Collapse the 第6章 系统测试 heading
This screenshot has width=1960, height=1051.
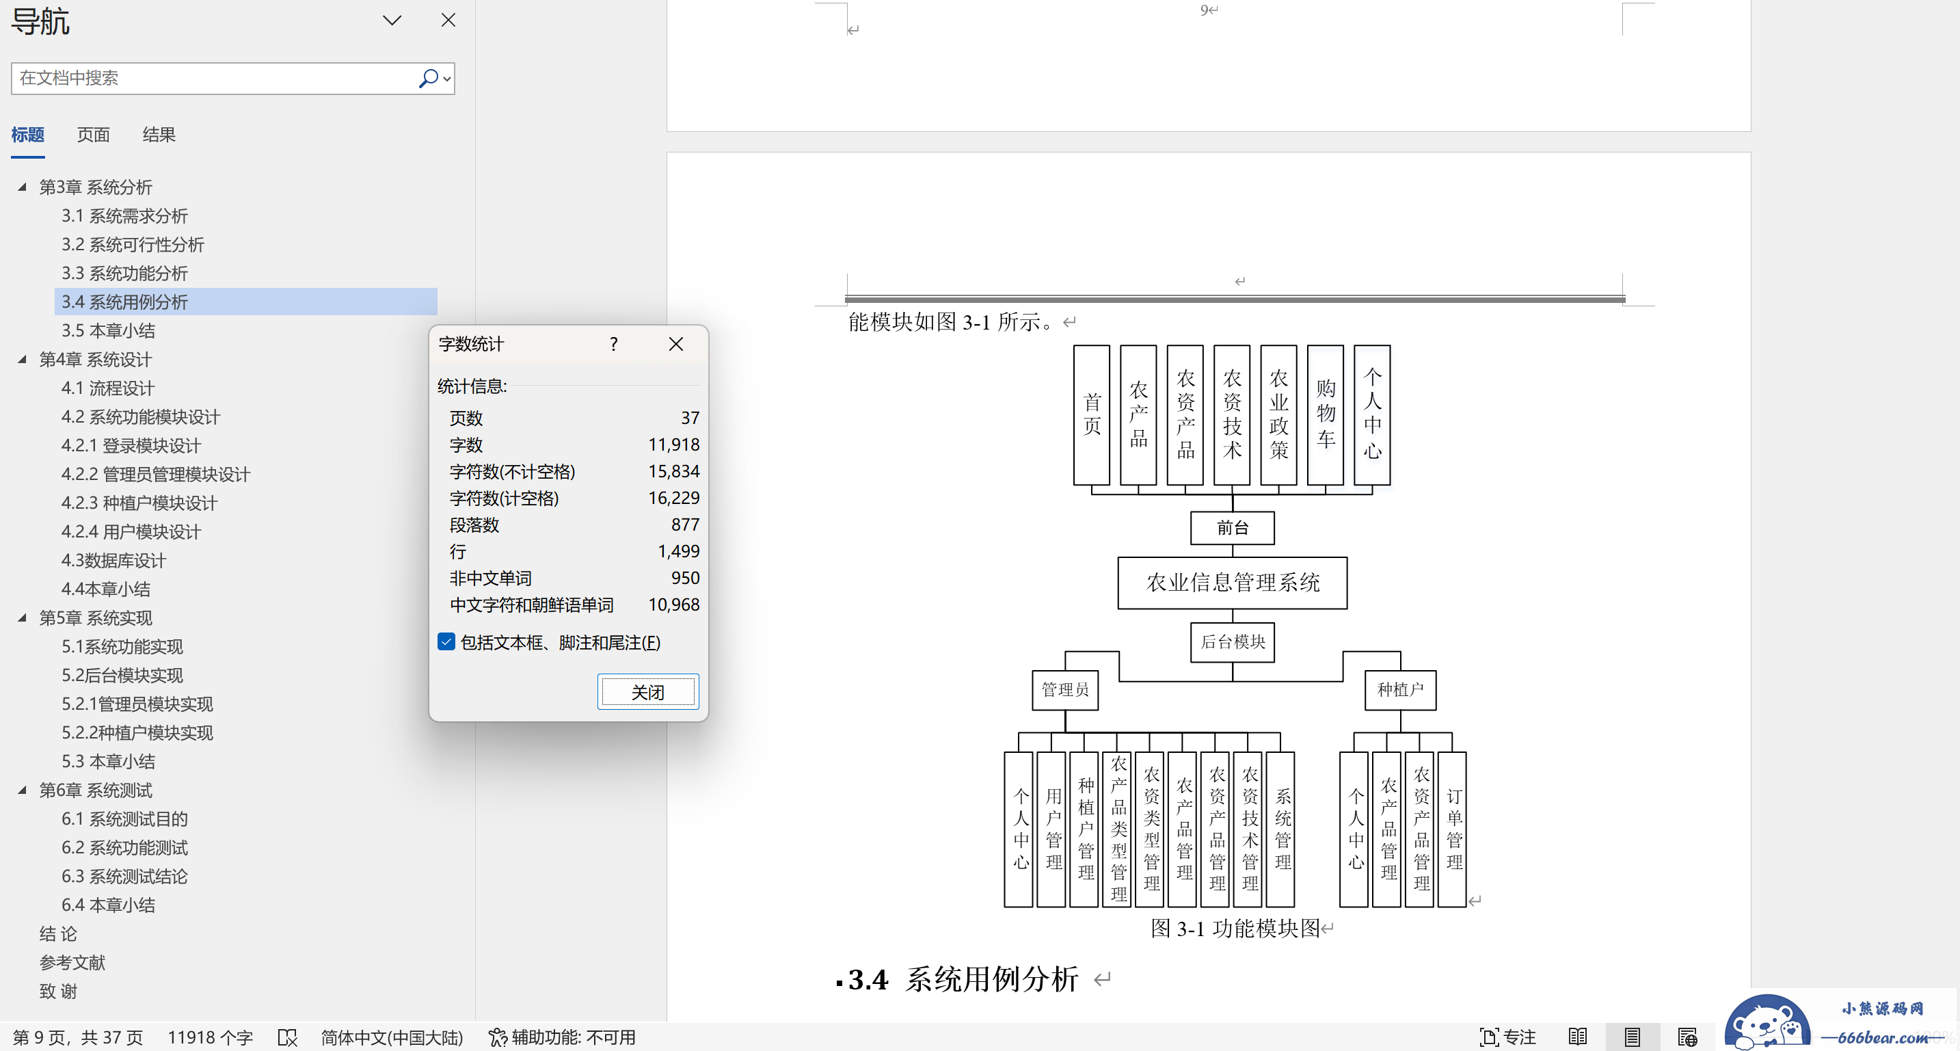(x=22, y=790)
